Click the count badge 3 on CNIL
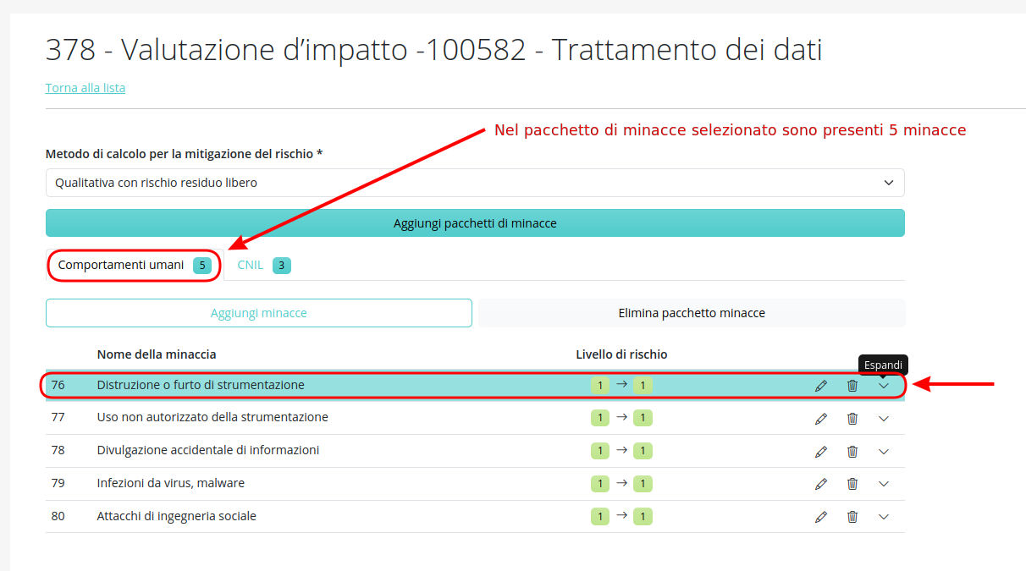The width and height of the screenshot is (1026, 571). [282, 266]
